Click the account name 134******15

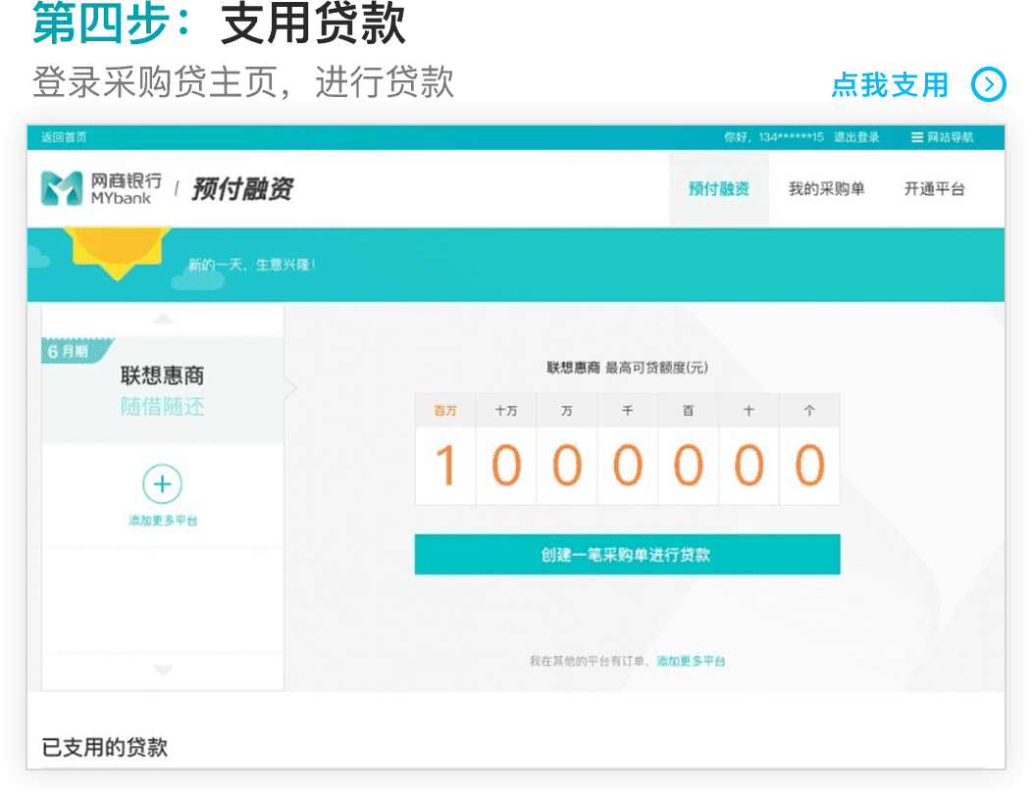click(x=791, y=137)
